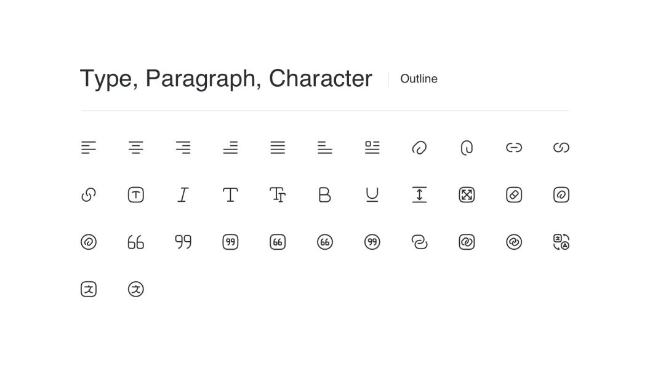The width and height of the screenshot is (650, 371).
Task: Select the center alignment icon
Action: [136, 148]
